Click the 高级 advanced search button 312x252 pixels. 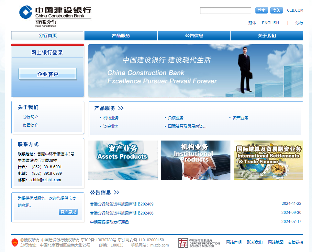[x=276, y=10]
